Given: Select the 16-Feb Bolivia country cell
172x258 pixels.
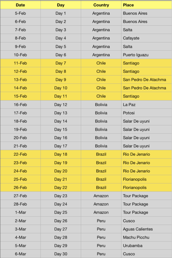Looking at the screenshot, I should coord(101,105).
